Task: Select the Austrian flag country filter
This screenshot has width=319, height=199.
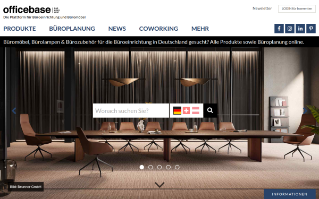Action: coord(196,111)
